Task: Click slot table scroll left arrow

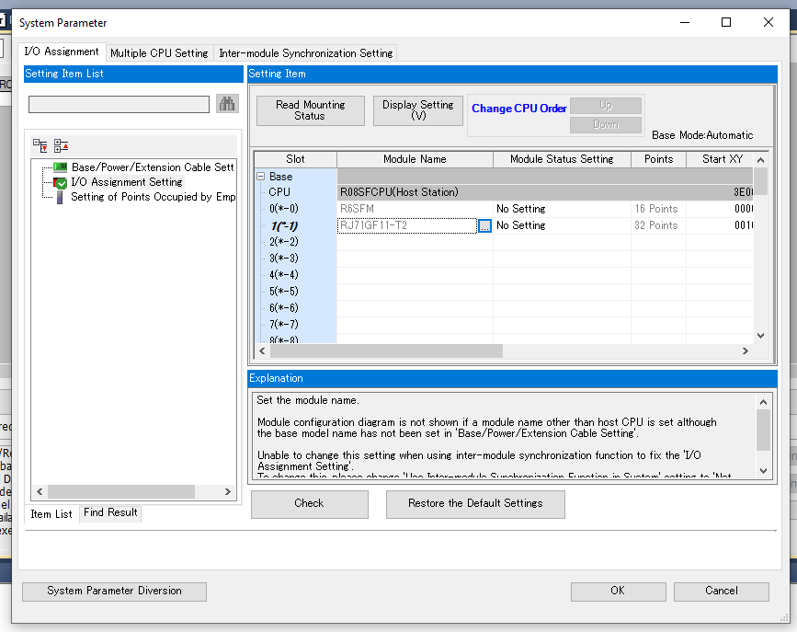Action: (x=262, y=351)
